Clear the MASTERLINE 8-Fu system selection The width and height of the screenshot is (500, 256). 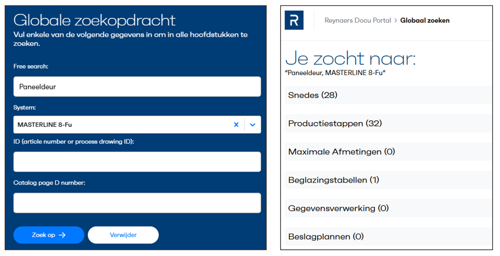[x=236, y=124]
